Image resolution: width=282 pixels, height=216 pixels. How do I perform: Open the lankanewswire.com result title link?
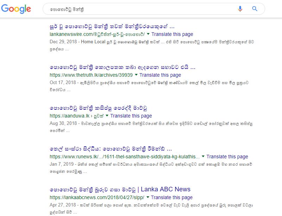(112, 27)
